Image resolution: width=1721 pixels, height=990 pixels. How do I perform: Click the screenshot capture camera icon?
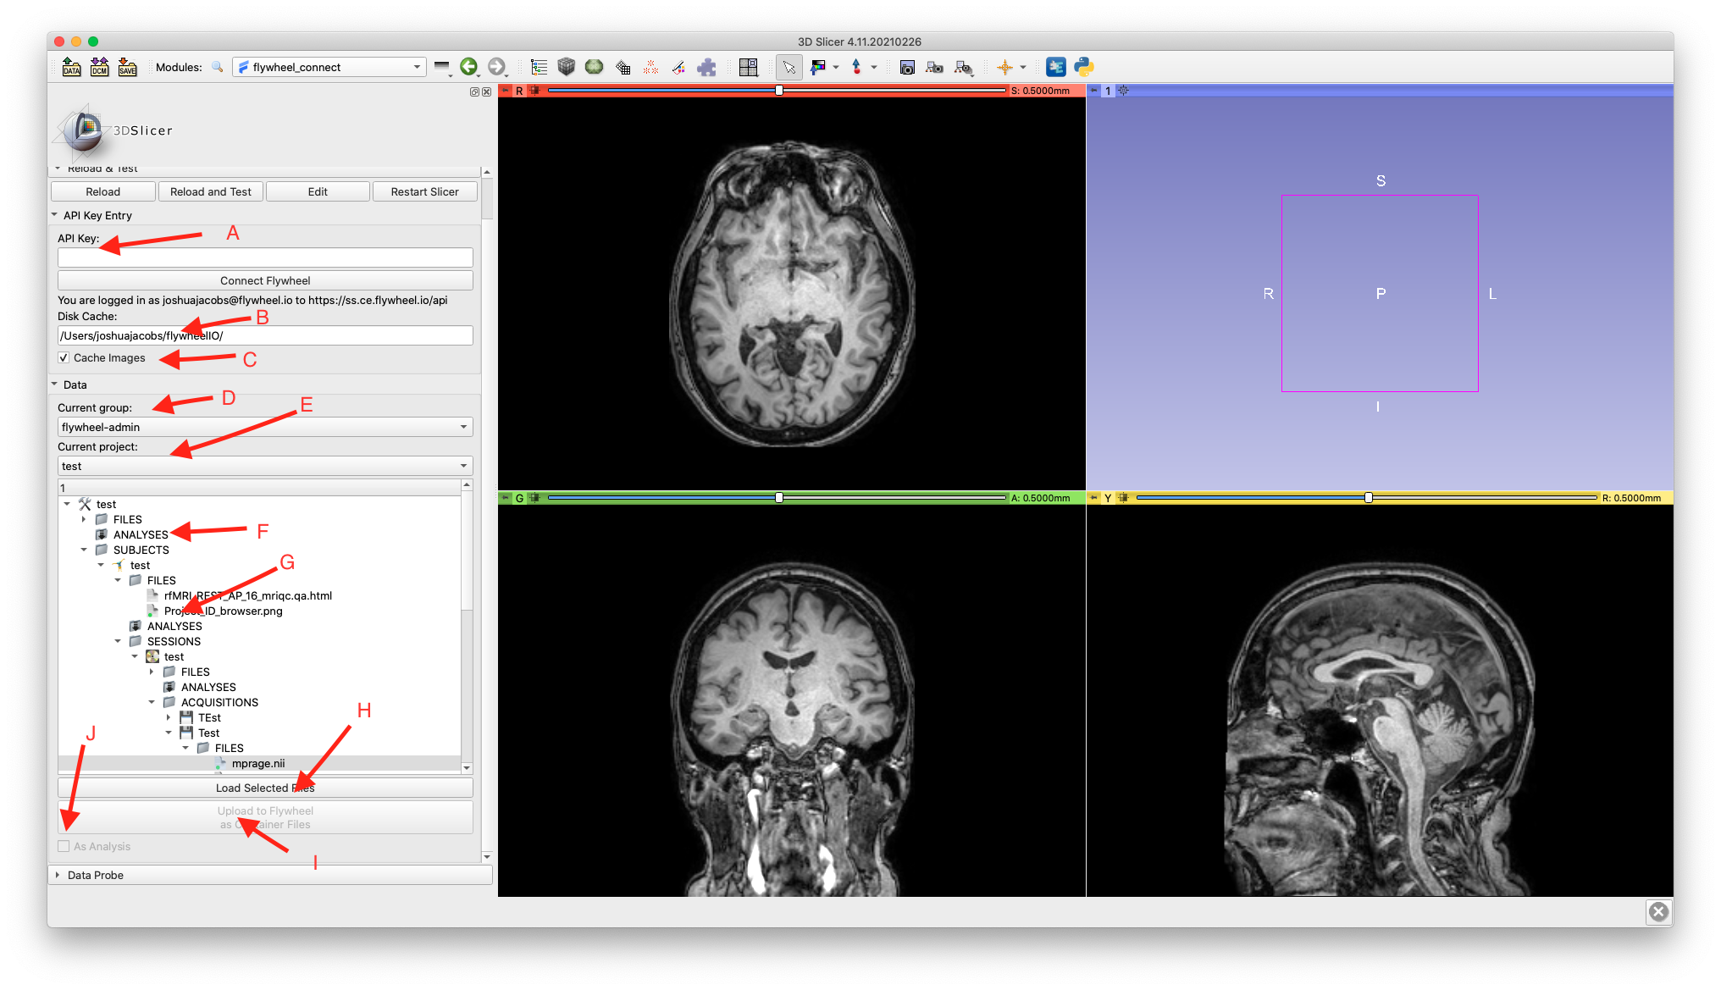pos(907,67)
